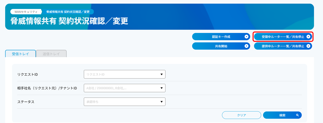
Task: Click the 相手社名(リクエスト元)/テナントID label
Action: click(x=47, y=88)
